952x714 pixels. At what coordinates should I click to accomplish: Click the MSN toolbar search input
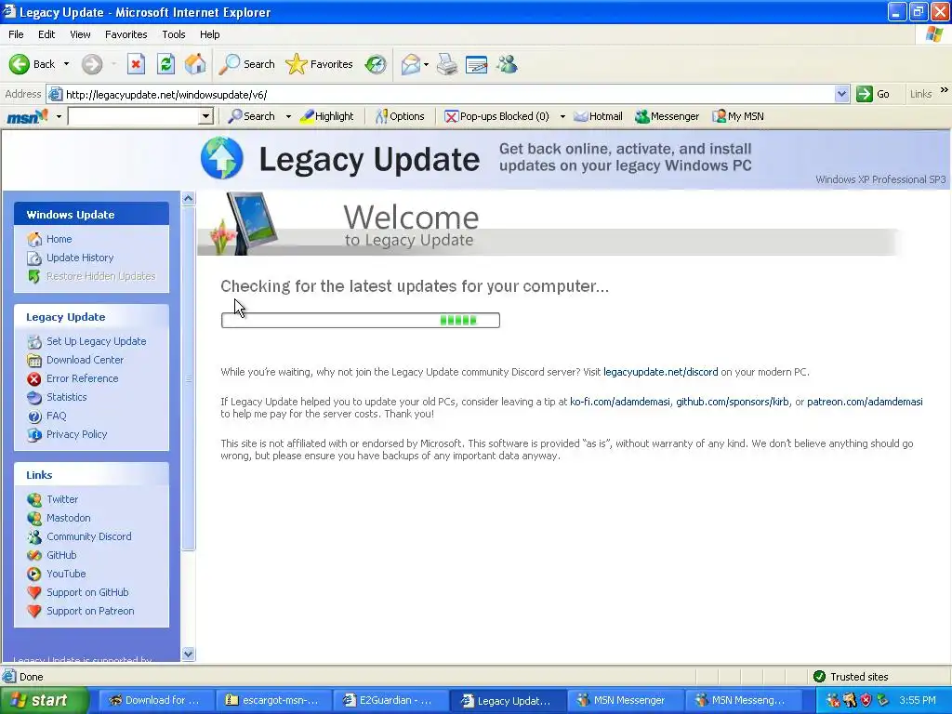134,116
